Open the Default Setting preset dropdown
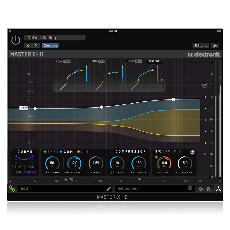 pos(55,38)
